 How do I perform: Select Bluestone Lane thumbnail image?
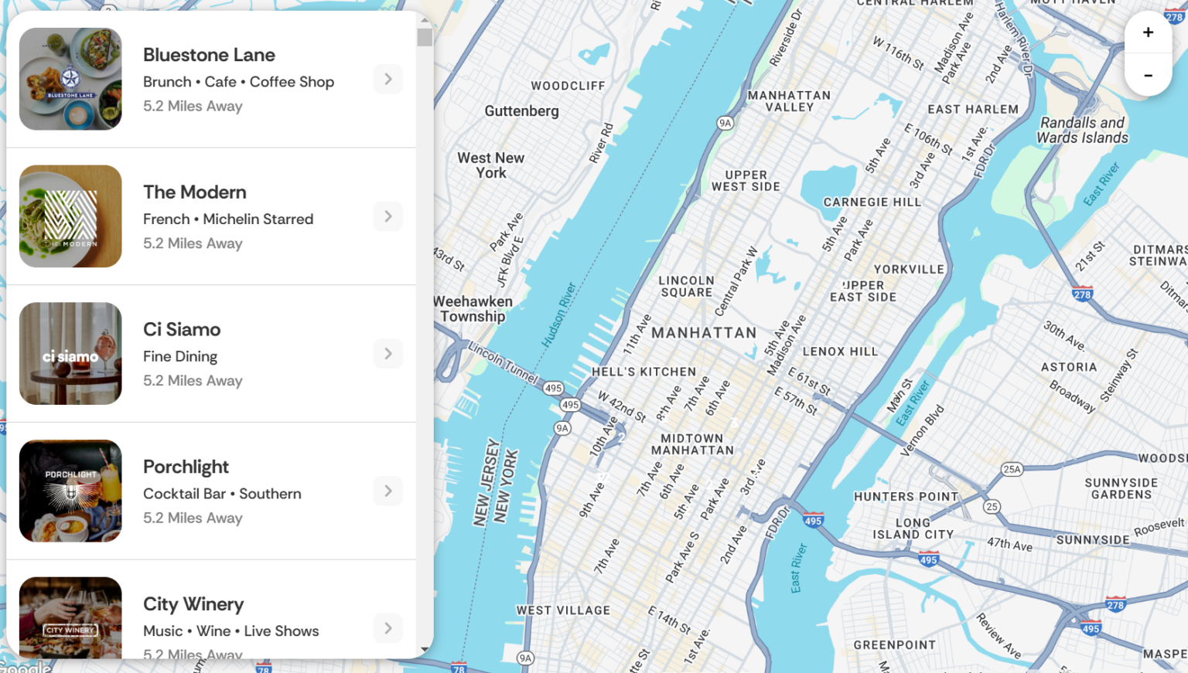70,80
